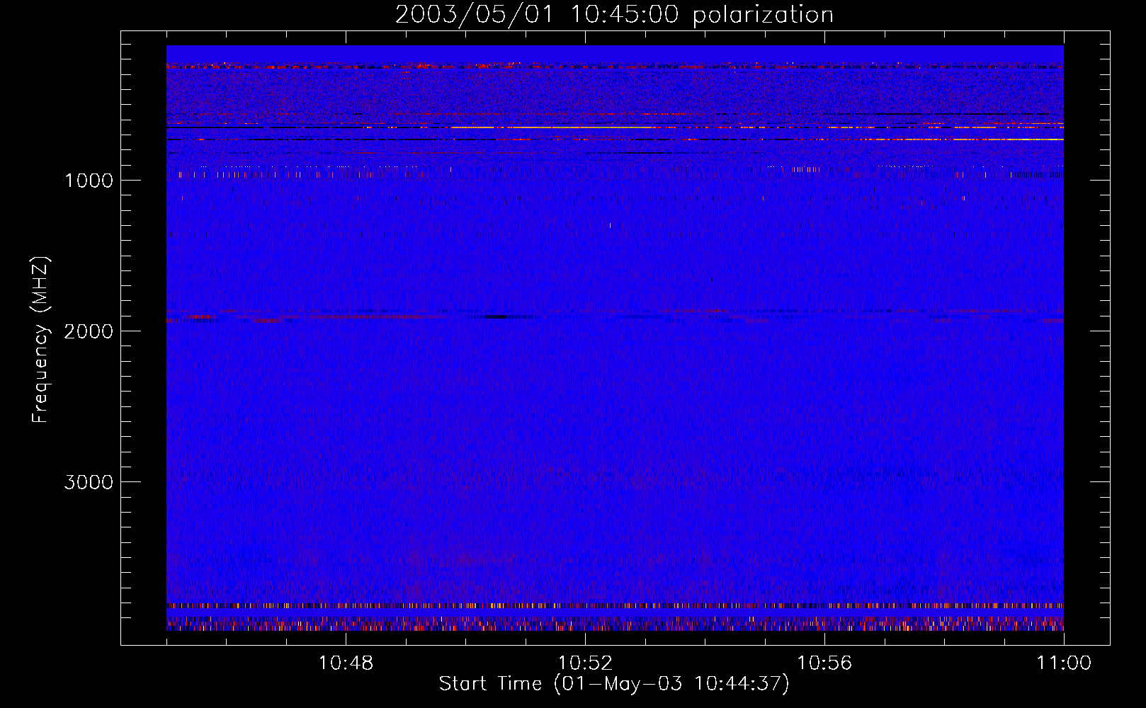1146x708 pixels.
Task: Click the 10:48 time tick label
Action: click(x=346, y=663)
